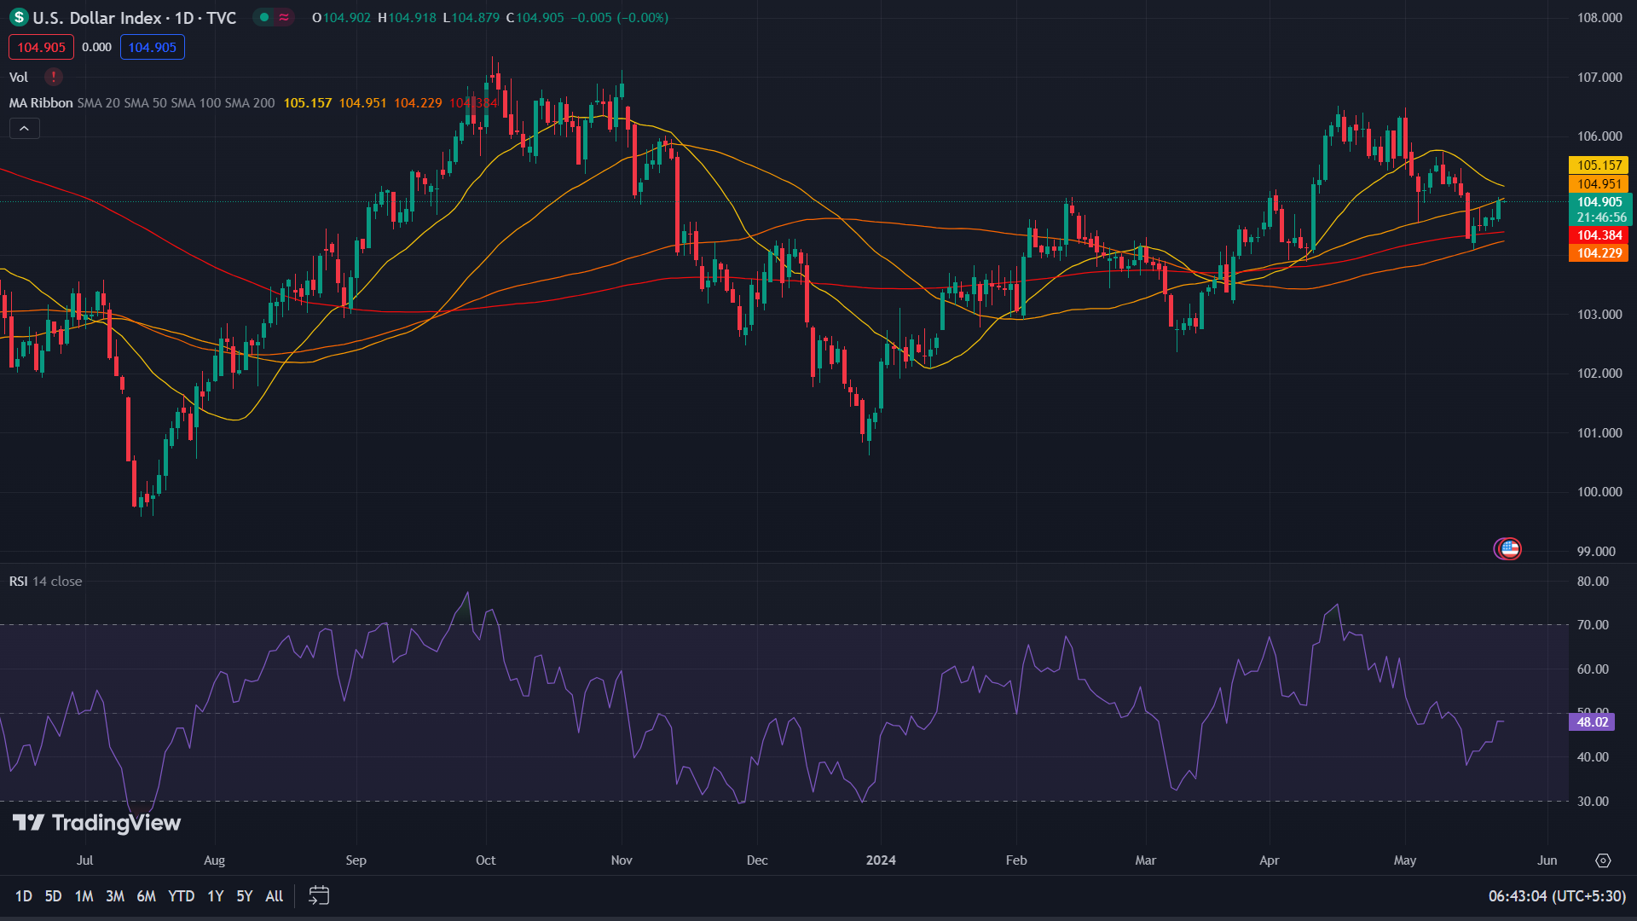Click the 99.000 price scale label
The image size is (1637, 921).
tap(1596, 552)
